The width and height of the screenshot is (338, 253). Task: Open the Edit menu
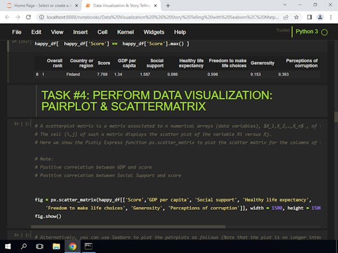pyautogui.click(x=36, y=32)
